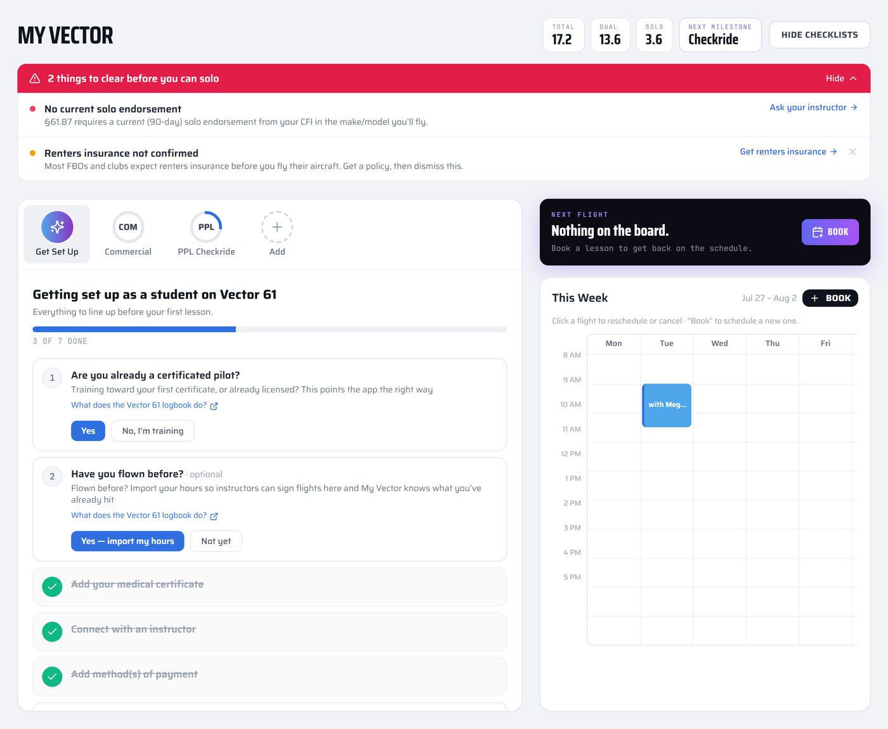888x729 pixels.
Task: Open the Get Set Up checklist tab
Action: [x=57, y=234]
